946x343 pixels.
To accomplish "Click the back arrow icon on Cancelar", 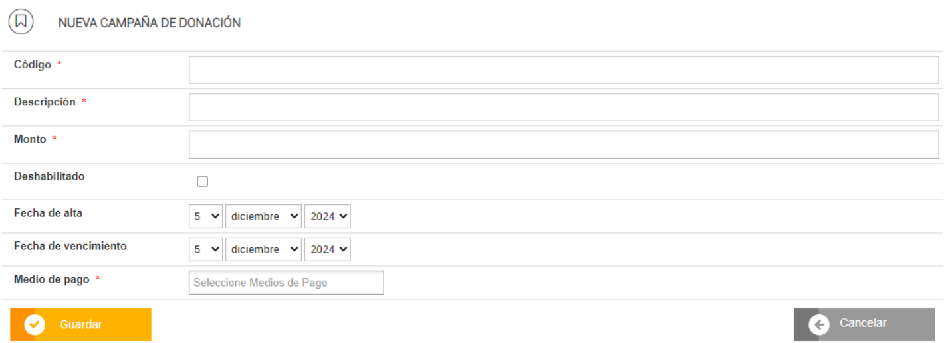I will [818, 324].
